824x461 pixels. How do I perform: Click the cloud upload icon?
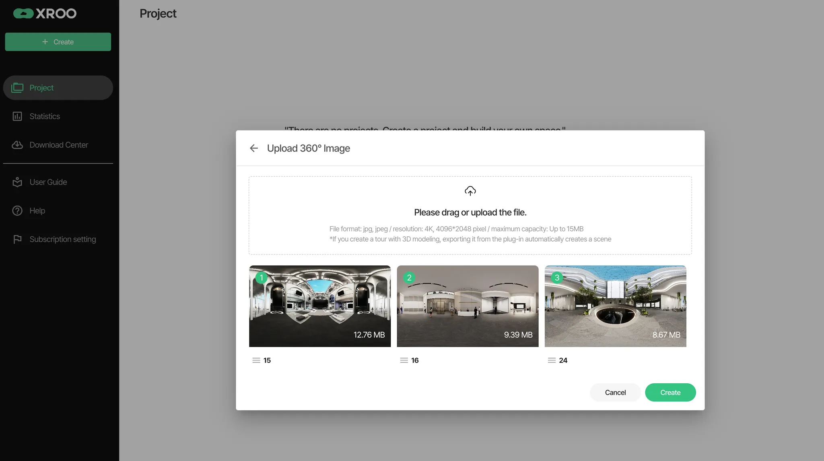pyautogui.click(x=470, y=191)
